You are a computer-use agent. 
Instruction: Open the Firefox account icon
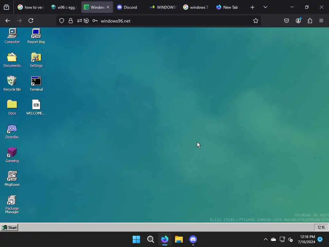(298, 21)
